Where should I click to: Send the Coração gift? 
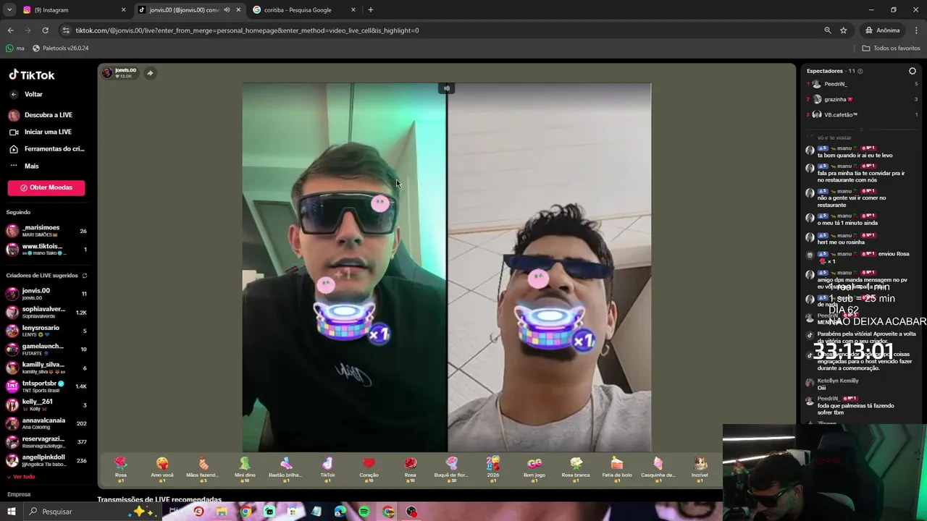tap(369, 469)
